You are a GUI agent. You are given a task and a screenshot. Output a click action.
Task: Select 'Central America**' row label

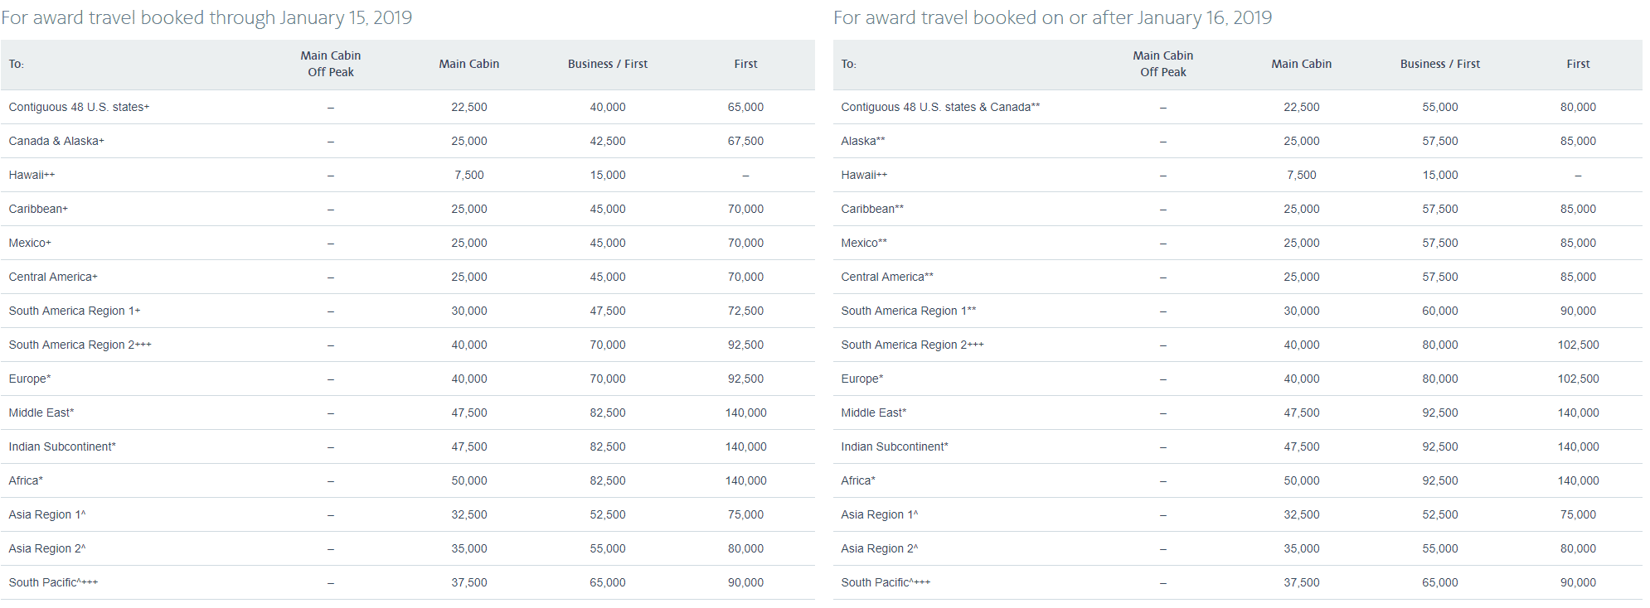(x=887, y=277)
